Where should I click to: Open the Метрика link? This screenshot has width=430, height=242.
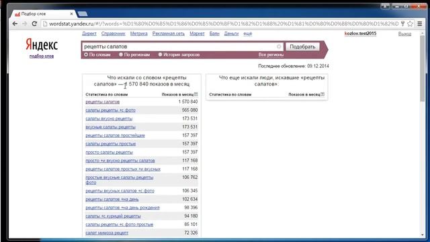[139, 34]
